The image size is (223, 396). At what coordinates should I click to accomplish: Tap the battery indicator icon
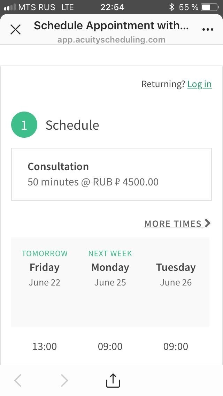point(210,7)
